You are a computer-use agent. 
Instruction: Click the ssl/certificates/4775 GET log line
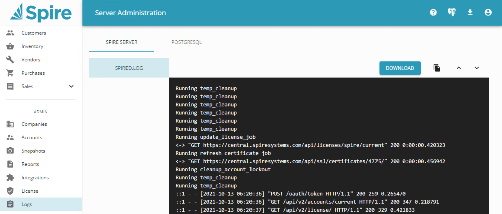tap(310, 161)
